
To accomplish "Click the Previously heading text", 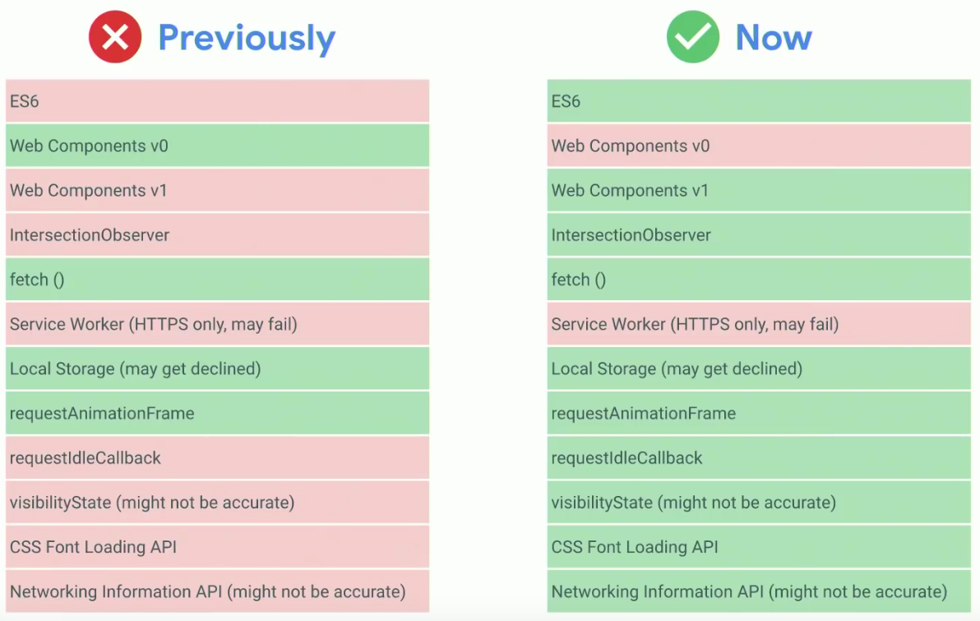I will click(x=247, y=38).
